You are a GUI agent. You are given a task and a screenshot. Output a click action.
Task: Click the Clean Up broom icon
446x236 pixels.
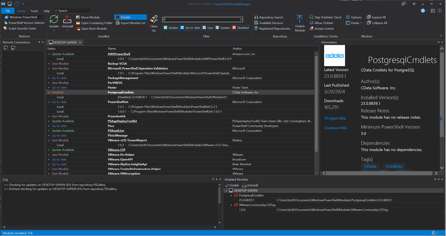click(154, 19)
